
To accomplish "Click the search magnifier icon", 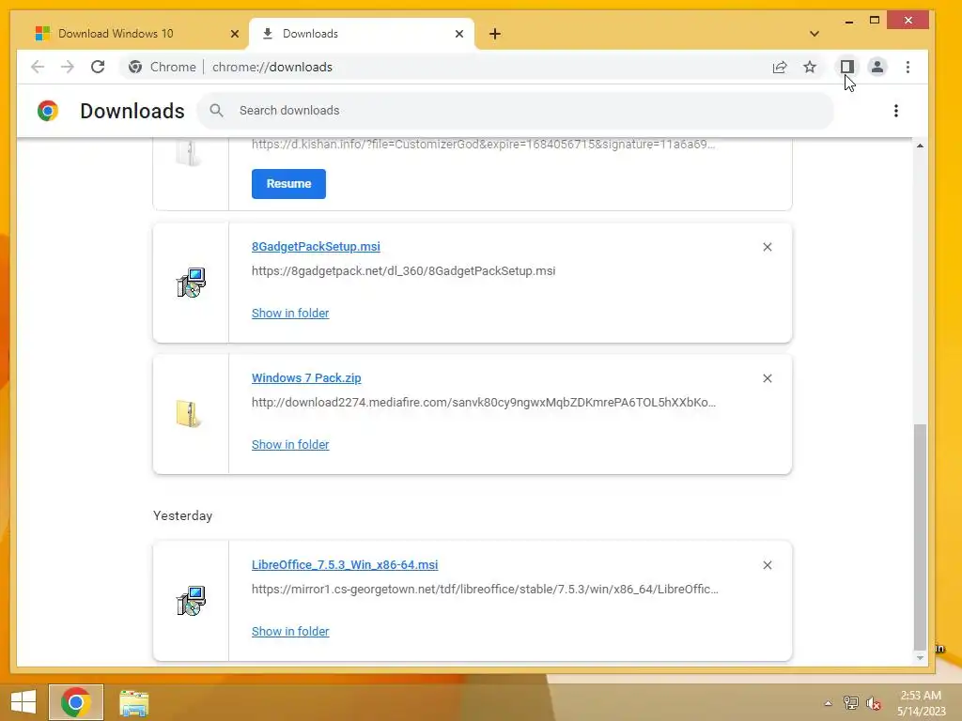I will [x=216, y=111].
